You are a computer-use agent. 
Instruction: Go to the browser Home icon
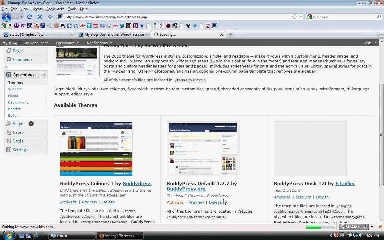coord(50,17)
